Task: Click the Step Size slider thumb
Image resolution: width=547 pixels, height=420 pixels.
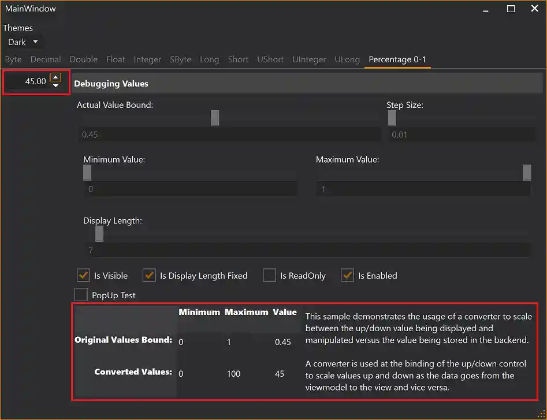Action: 392,117
